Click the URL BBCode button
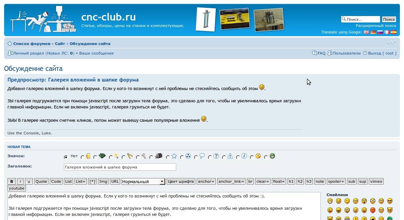404x220 pixels. 115,181
